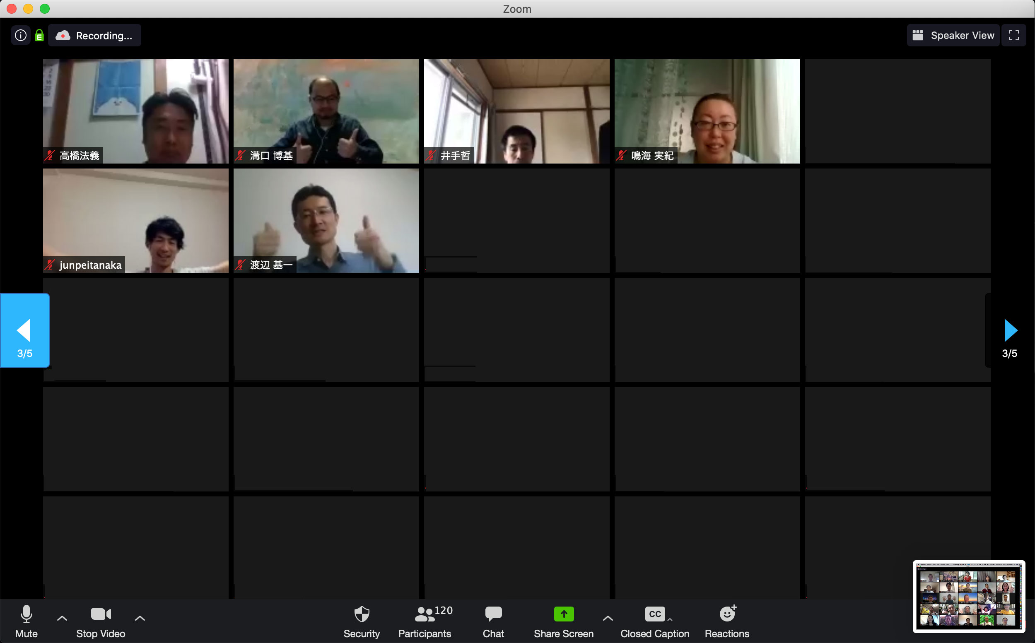Image resolution: width=1035 pixels, height=643 pixels.
Task: Select the 井手哲 video tile
Action: [517, 111]
